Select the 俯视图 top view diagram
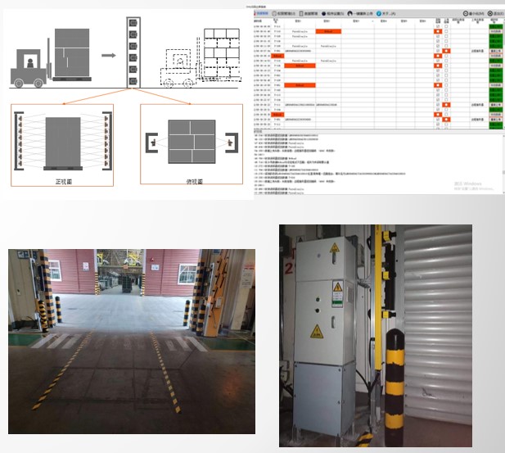The height and width of the screenshot is (453, 505). pyautogui.click(x=192, y=144)
